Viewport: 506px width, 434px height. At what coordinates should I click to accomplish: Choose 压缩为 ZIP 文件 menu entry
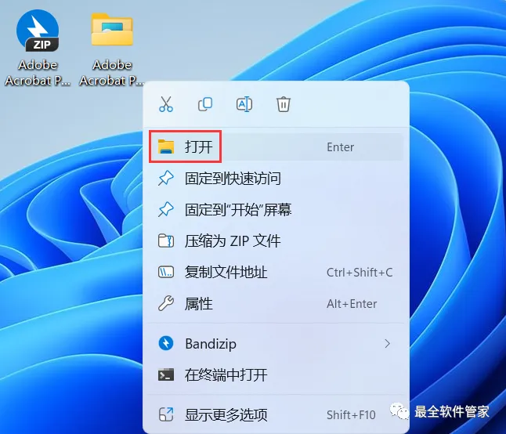pyautogui.click(x=276, y=241)
